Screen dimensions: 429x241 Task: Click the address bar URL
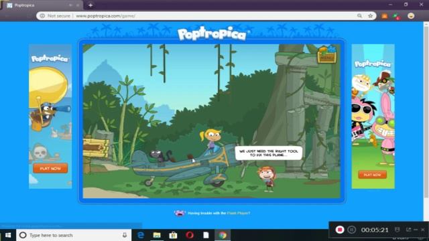106,16
